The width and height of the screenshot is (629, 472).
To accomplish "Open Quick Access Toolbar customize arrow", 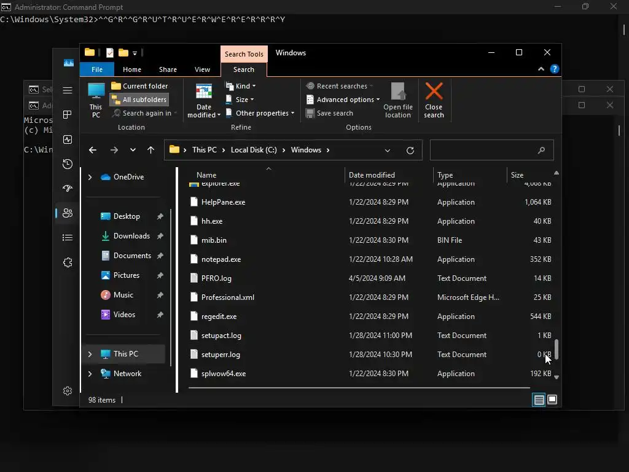I will pos(135,53).
